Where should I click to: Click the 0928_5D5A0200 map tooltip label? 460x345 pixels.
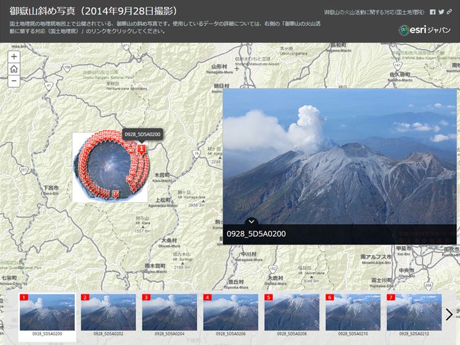click(143, 134)
